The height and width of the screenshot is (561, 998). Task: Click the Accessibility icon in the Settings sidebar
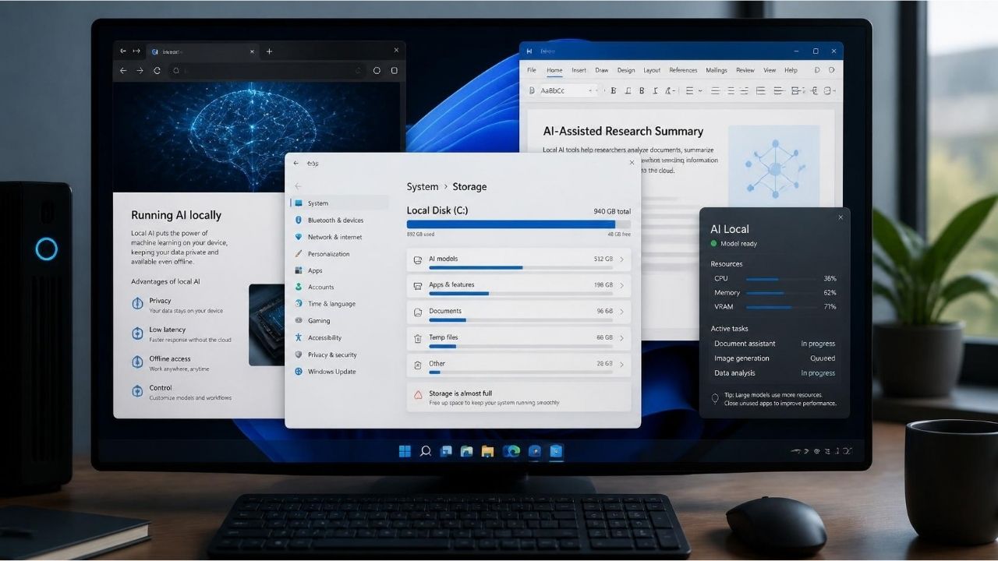[x=299, y=337]
